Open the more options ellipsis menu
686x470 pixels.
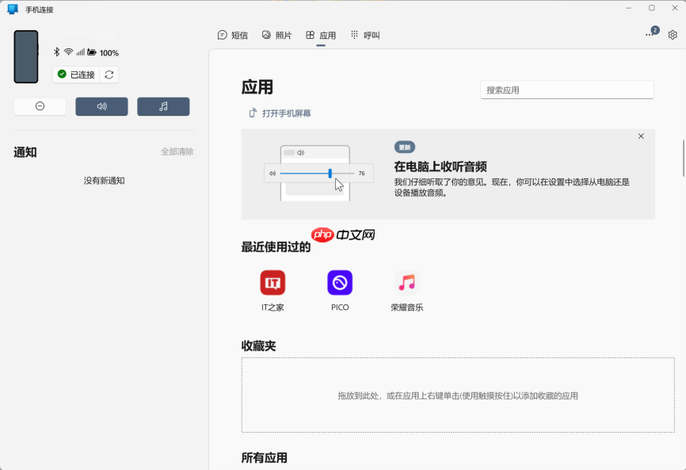click(650, 35)
